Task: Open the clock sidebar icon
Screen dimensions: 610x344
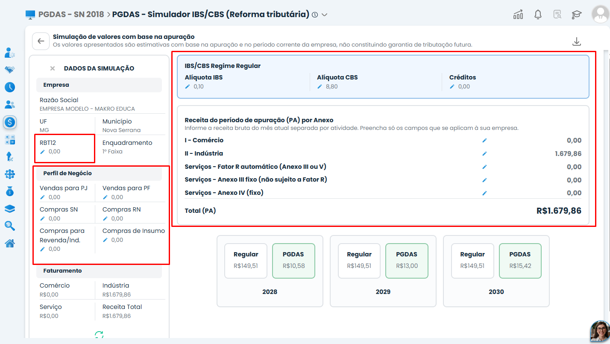Action: coord(10,87)
